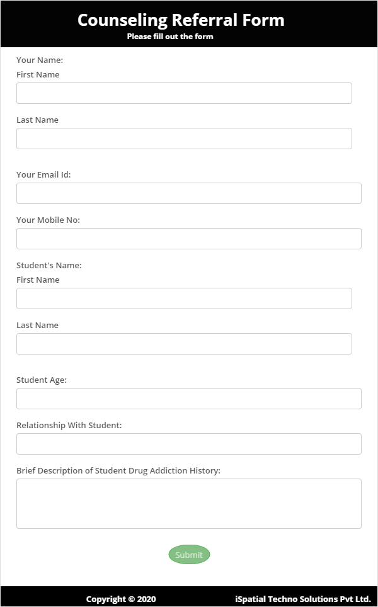Click the Brief Description of Student Drug Addiction label
The image size is (378, 607).
[118, 470]
